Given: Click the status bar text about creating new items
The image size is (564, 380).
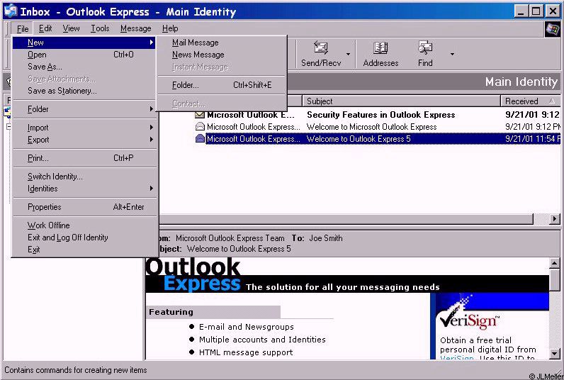Looking at the screenshot, I should point(76,370).
